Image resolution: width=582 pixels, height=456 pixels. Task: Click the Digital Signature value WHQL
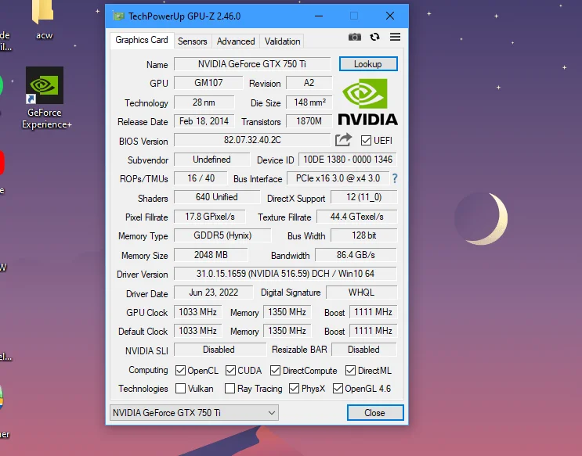[362, 293]
